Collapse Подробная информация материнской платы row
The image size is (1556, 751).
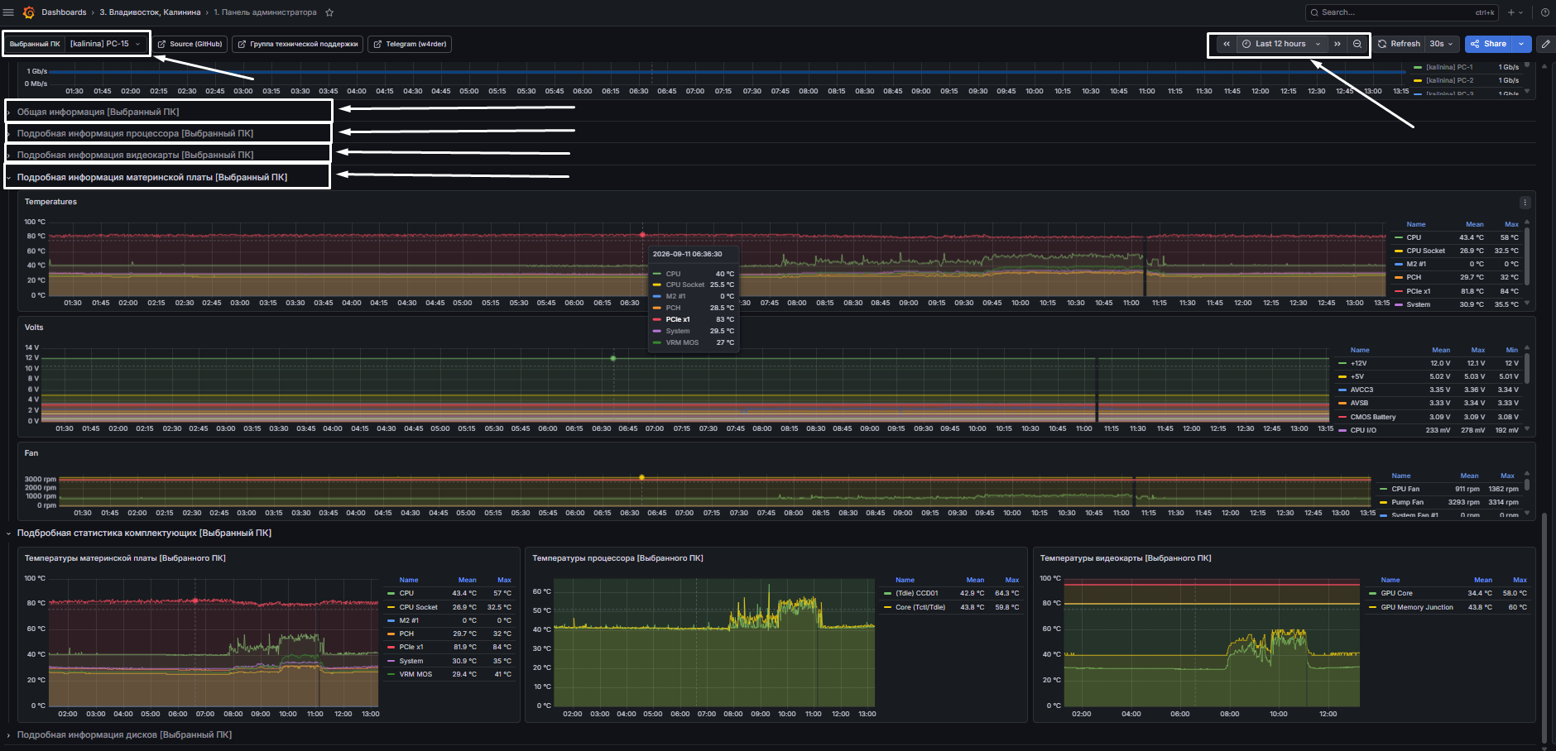pyautogui.click(x=152, y=177)
